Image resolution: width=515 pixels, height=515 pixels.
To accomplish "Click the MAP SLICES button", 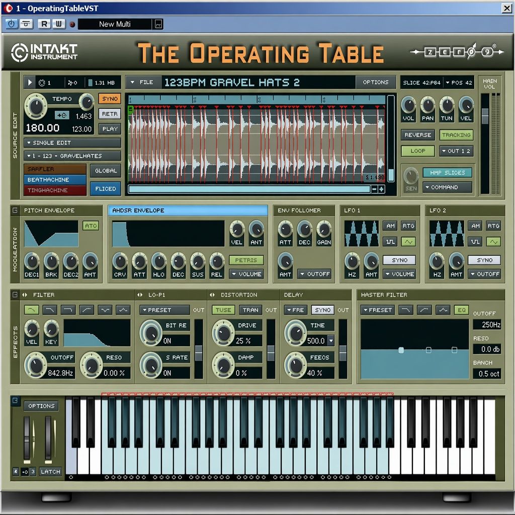I will tap(447, 173).
